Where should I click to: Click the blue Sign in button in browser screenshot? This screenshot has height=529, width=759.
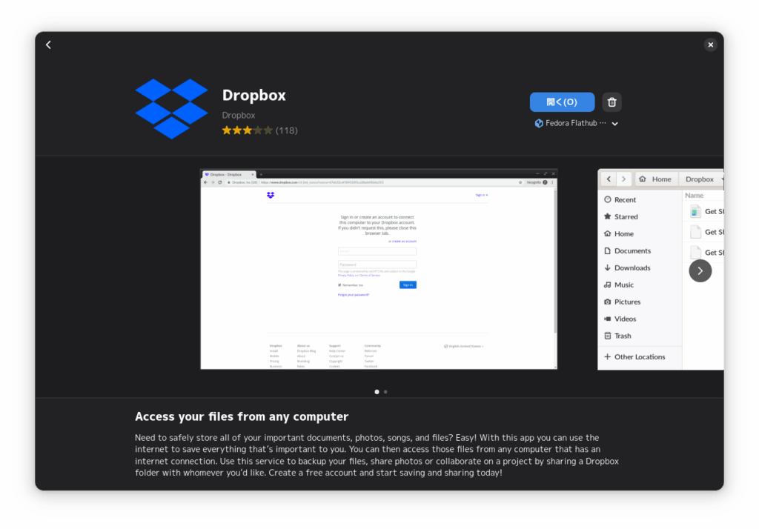point(408,285)
